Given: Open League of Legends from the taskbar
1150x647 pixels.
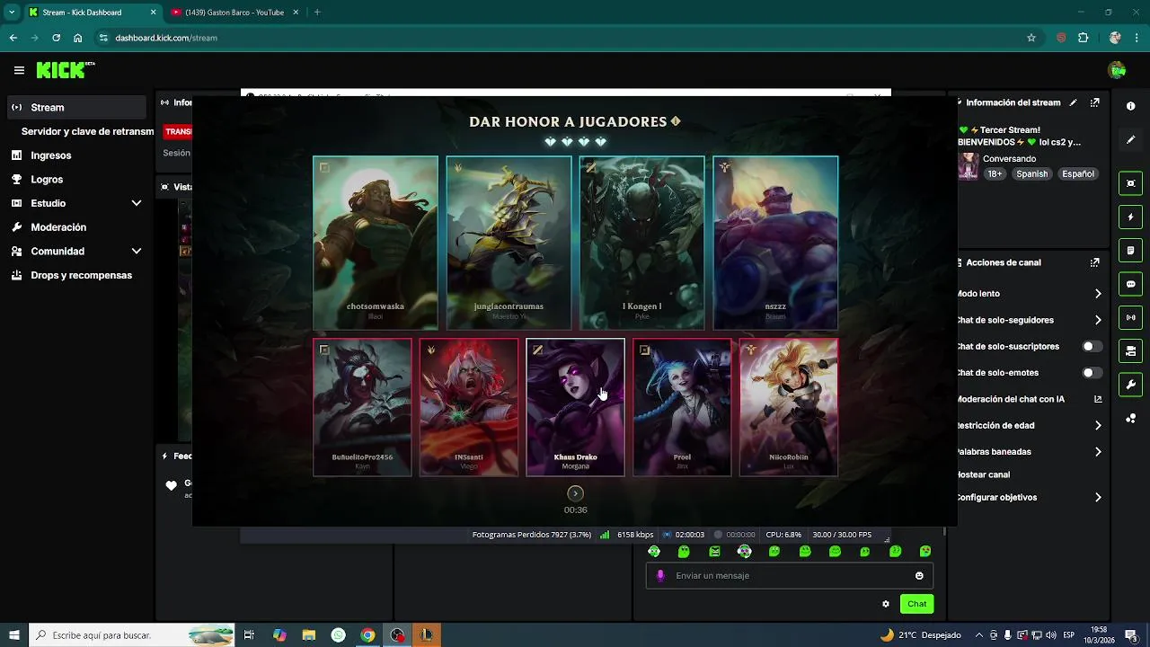Looking at the screenshot, I should pyautogui.click(x=427, y=635).
